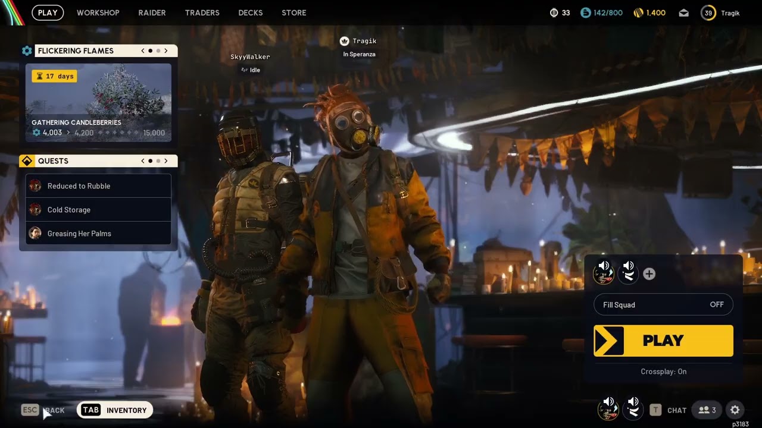Open the mail inbox envelope
The height and width of the screenshot is (428, 762).
tap(684, 13)
